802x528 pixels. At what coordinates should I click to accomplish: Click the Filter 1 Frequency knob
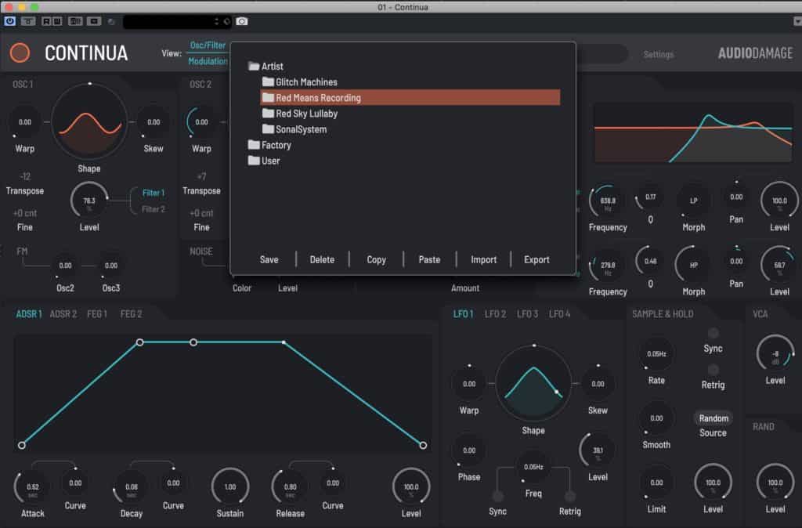tap(608, 201)
